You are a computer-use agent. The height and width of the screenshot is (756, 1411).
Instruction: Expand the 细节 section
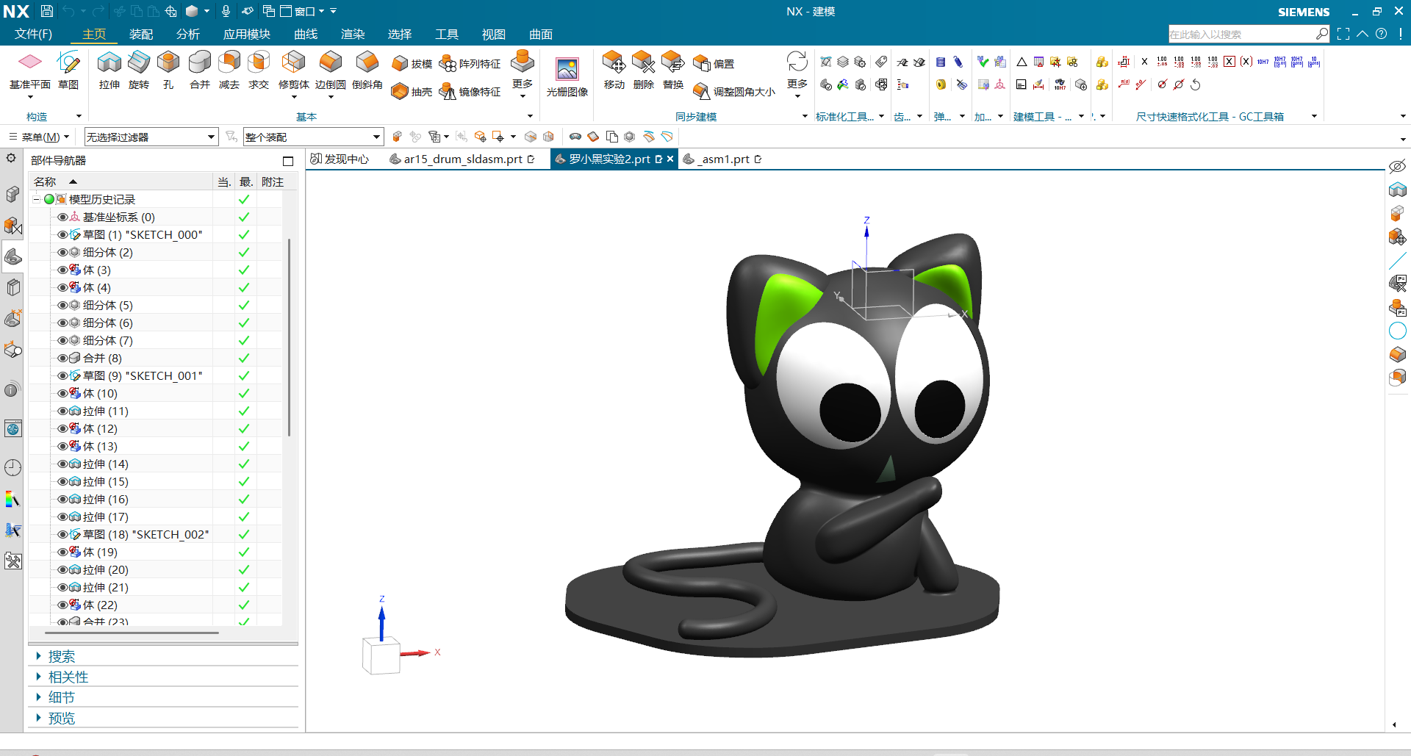tap(38, 697)
